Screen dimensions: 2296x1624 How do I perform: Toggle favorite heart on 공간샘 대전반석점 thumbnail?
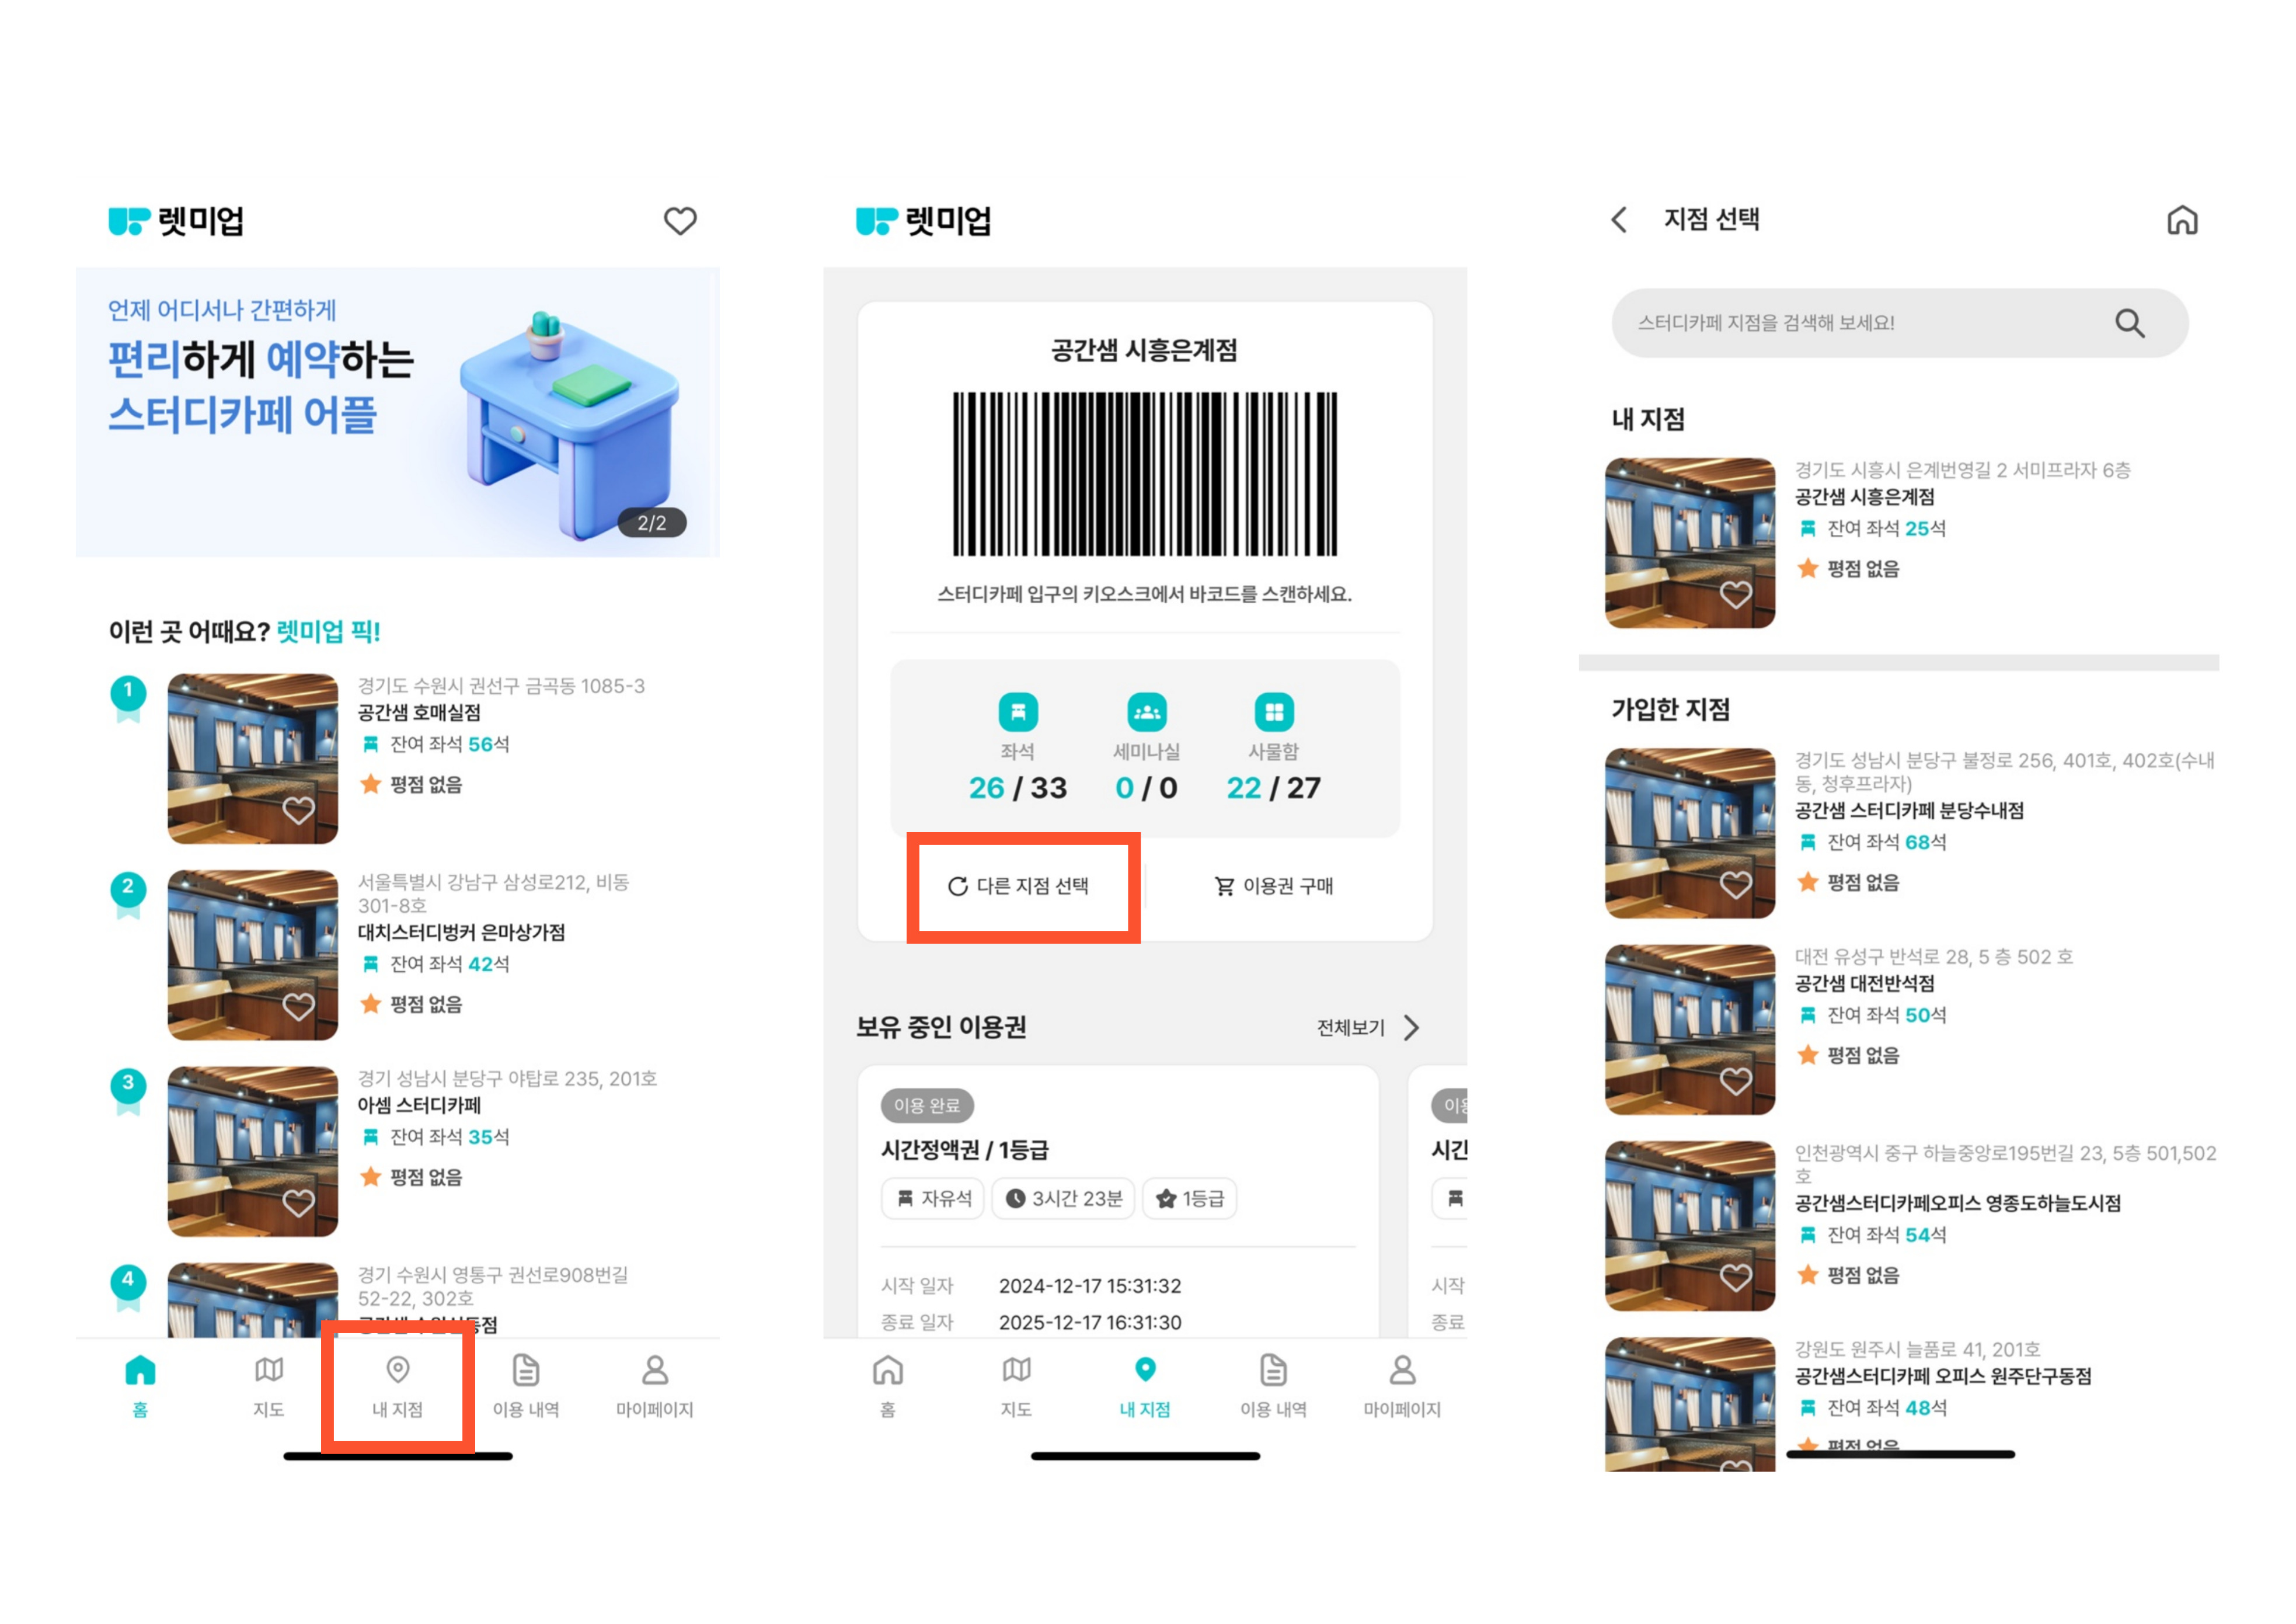click(1735, 1081)
